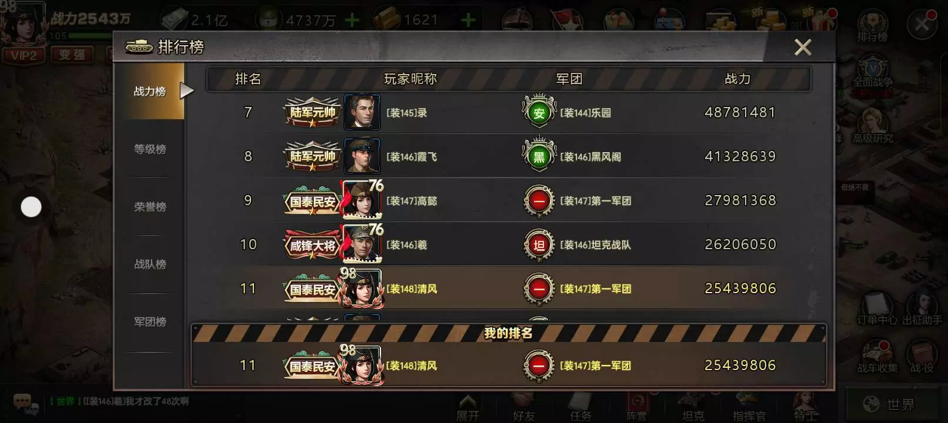Open the 战队榜 ranking tab
Image resolution: width=948 pixels, height=423 pixels.
click(x=150, y=264)
